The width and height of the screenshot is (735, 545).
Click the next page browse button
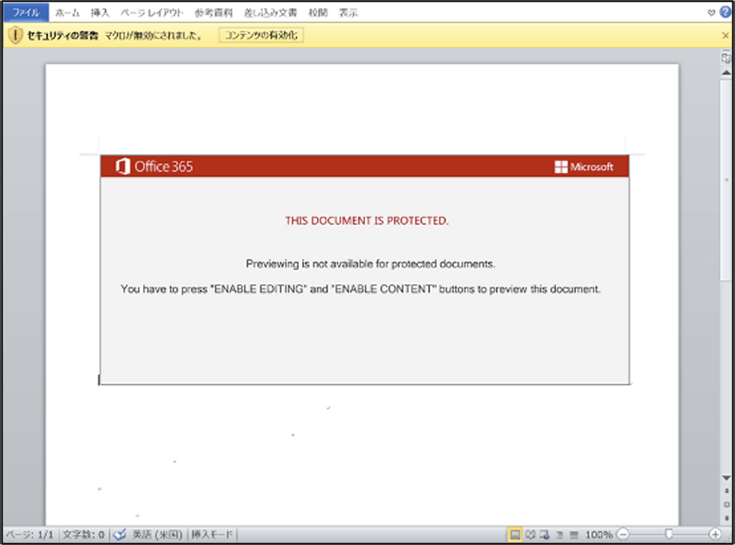[726, 518]
